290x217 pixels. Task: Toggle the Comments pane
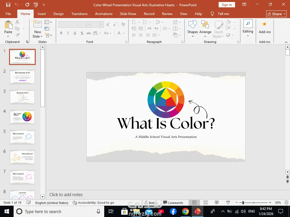pyautogui.click(x=173, y=203)
